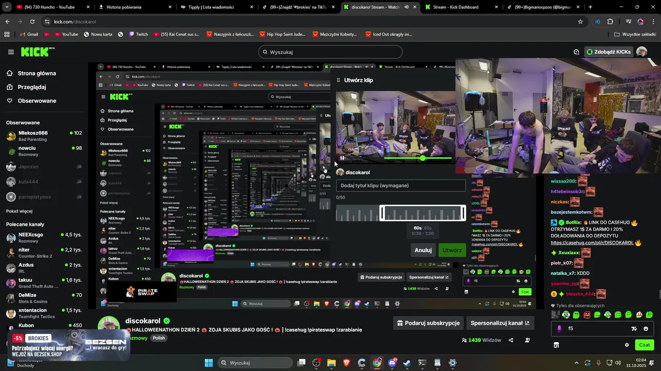Bookmark this page with the star icon

pyautogui.click(x=580, y=22)
